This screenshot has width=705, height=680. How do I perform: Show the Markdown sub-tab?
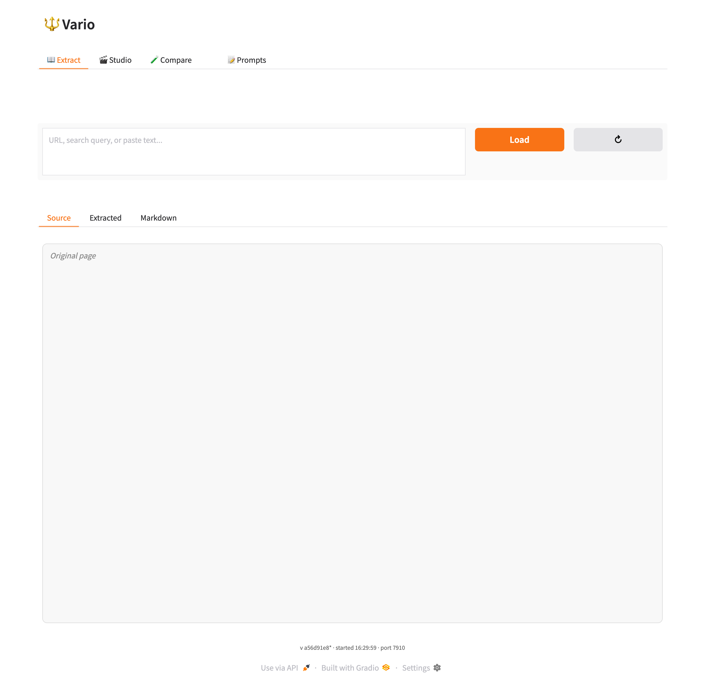(159, 218)
